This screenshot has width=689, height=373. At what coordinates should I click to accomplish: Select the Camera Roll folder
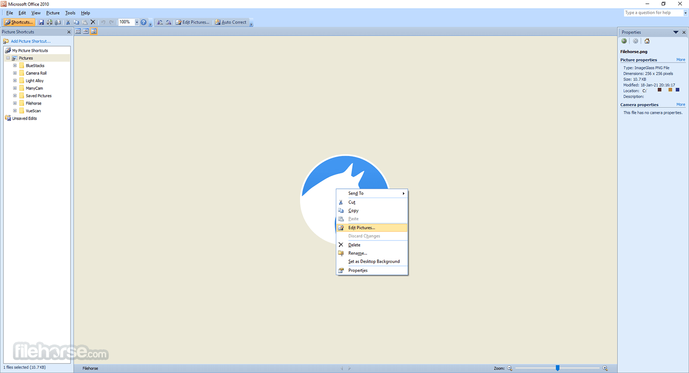coord(36,73)
